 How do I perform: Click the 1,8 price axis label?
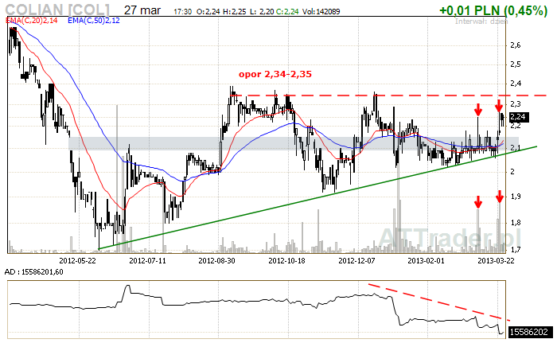(516, 223)
